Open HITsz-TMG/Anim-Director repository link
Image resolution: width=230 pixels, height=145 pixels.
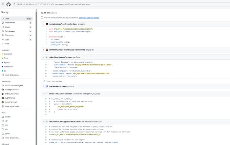coord(60,94)
